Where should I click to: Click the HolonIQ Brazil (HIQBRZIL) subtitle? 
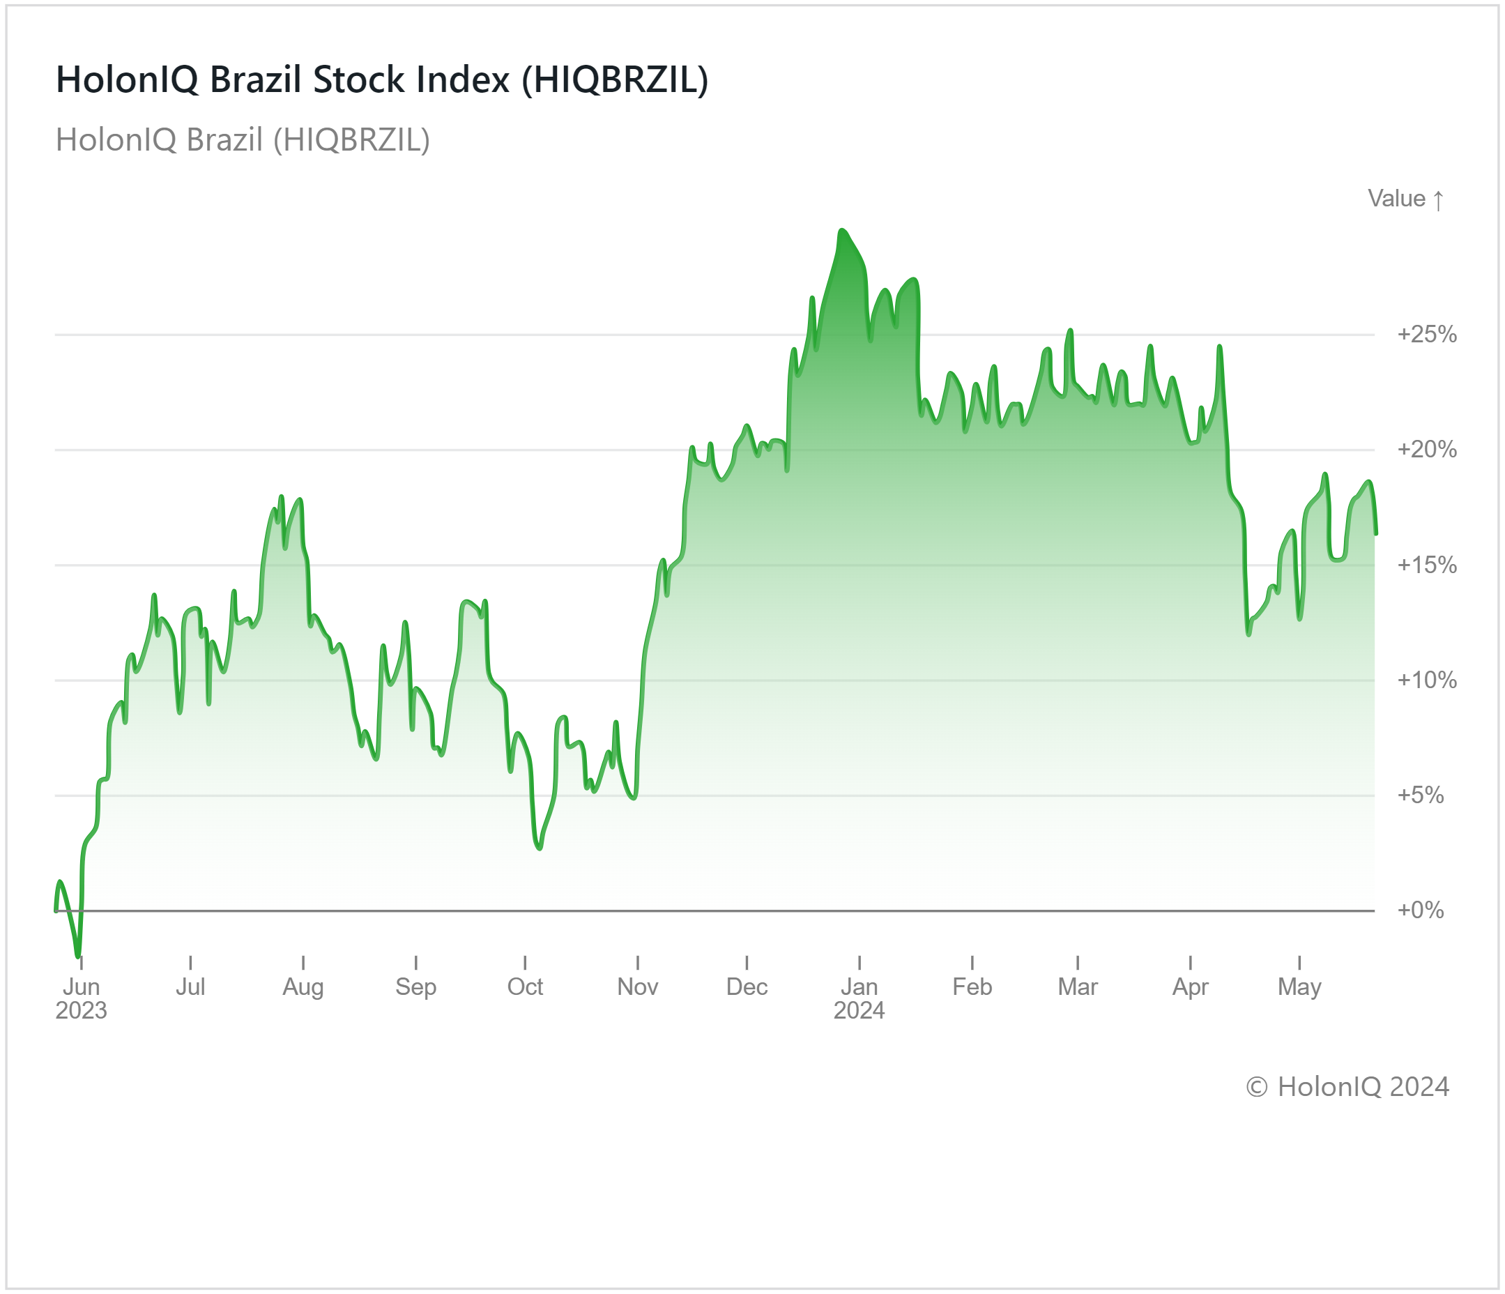(x=243, y=139)
